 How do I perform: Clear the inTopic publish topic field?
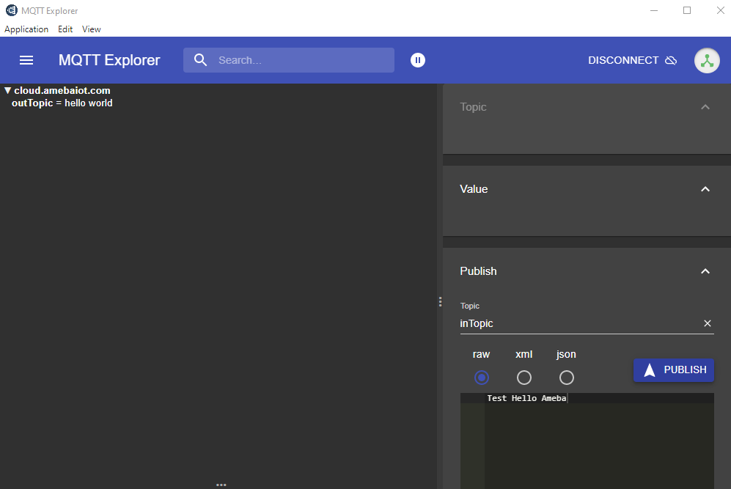[707, 323]
